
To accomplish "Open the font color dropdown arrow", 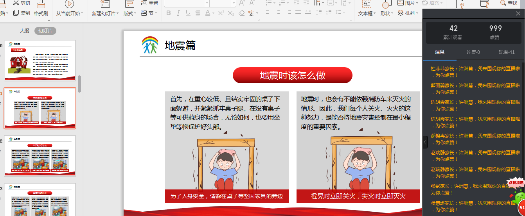I will point(213,13).
